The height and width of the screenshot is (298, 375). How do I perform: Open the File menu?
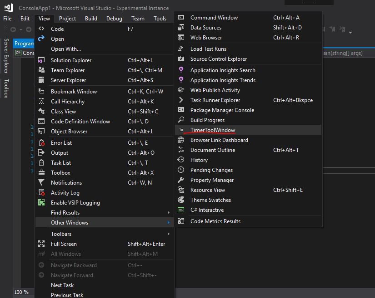[x=7, y=19]
